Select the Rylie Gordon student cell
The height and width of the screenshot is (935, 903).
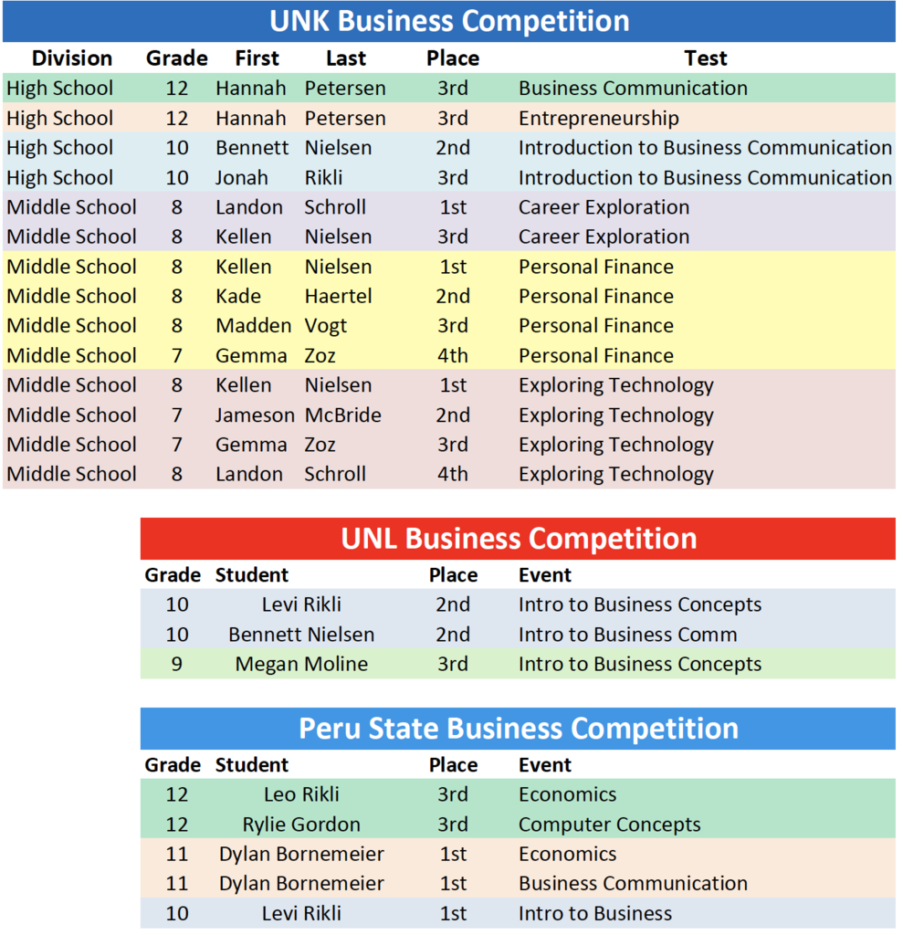301,825
